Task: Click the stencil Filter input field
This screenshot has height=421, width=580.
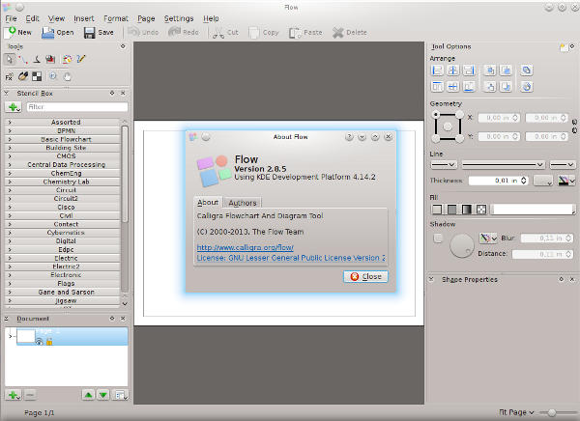Action: 77,107
